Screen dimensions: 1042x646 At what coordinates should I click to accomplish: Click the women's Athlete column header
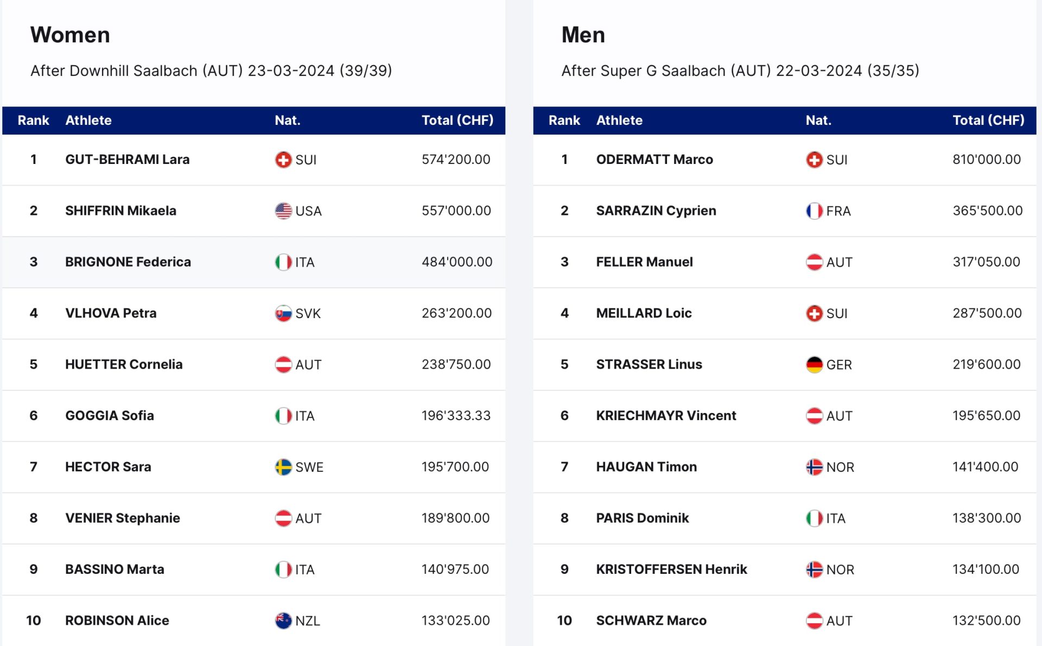coord(88,120)
